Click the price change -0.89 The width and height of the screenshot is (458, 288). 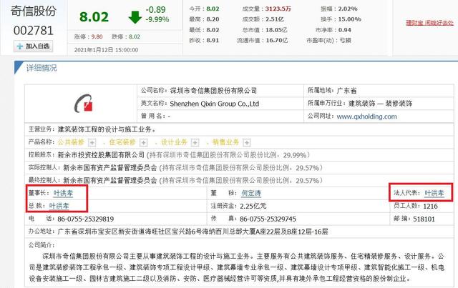pyautogui.click(x=156, y=9)
